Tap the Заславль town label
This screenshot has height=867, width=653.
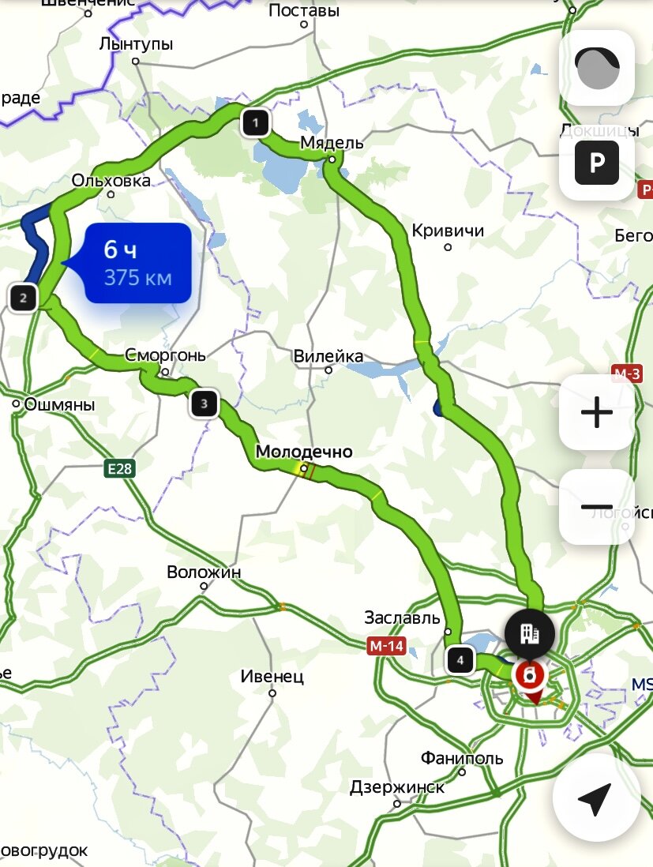click(x=402, y=617)
